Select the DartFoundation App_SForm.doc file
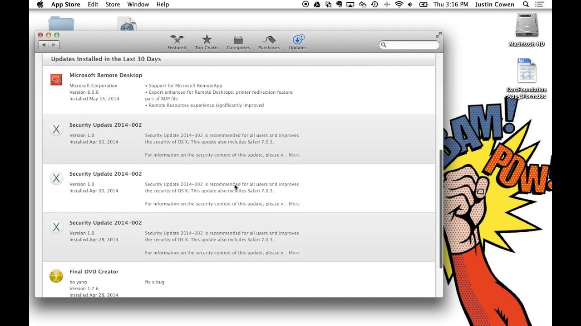The width and height of the screenshot is (581, 326). click(527, 78)
